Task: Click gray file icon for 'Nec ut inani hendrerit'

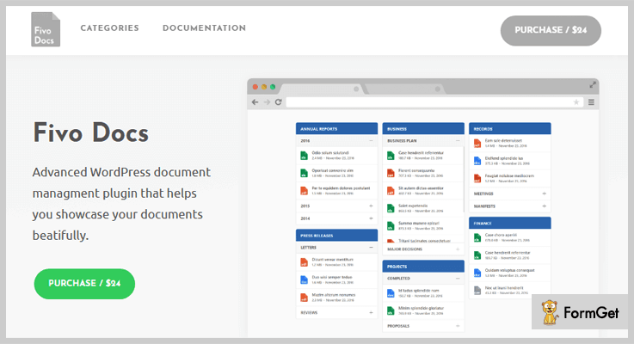Action: [x=477, y=290]
